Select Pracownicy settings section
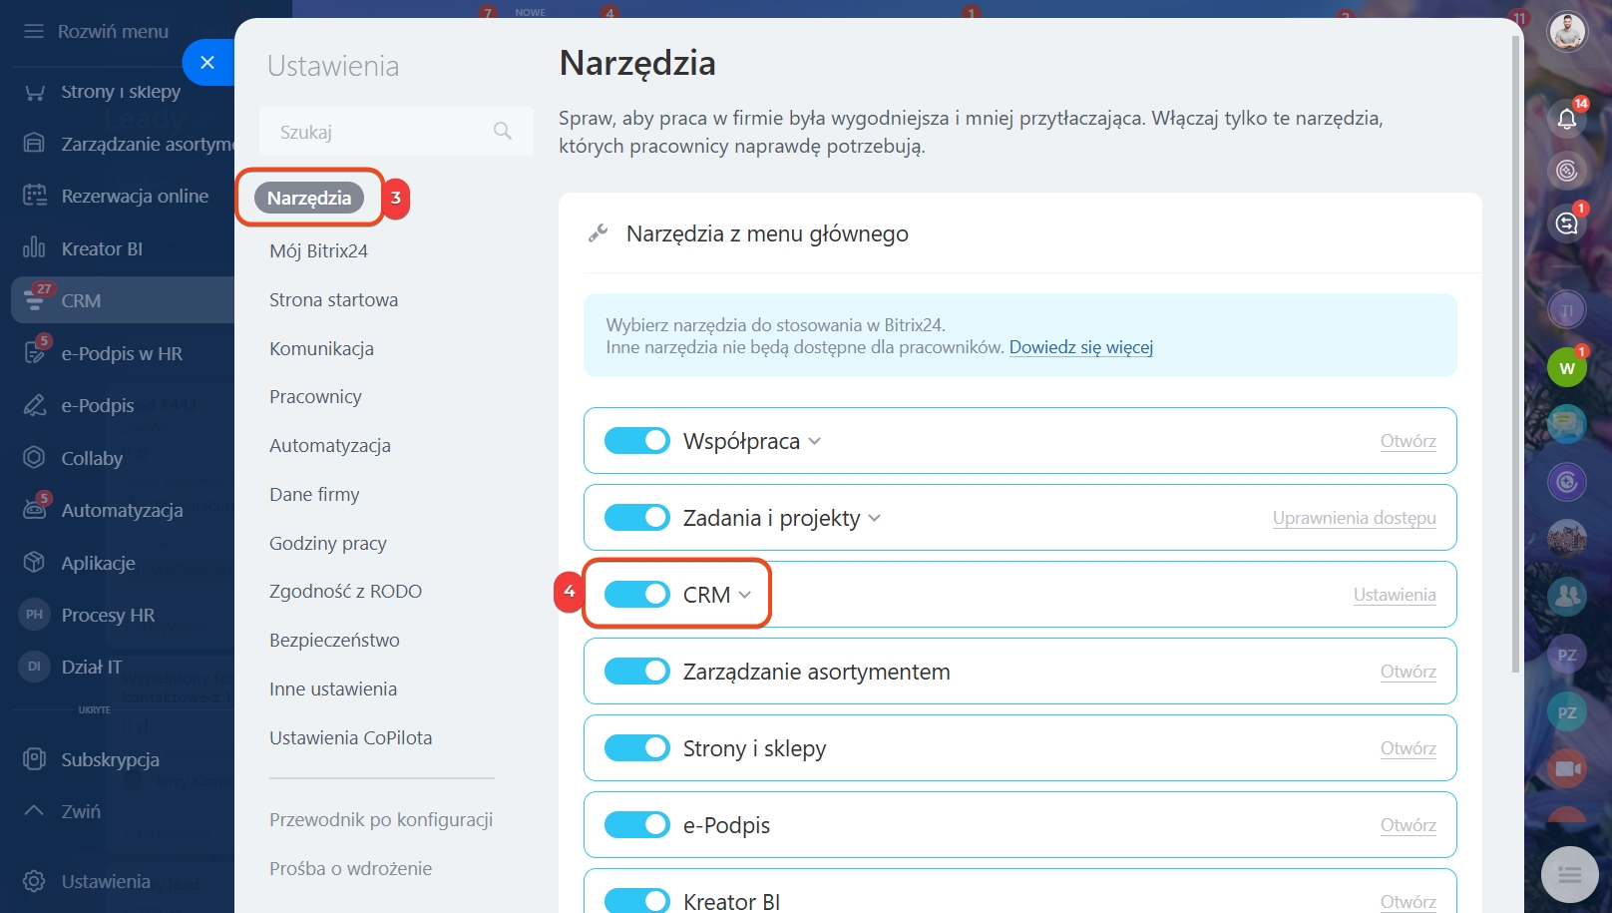 315,396
